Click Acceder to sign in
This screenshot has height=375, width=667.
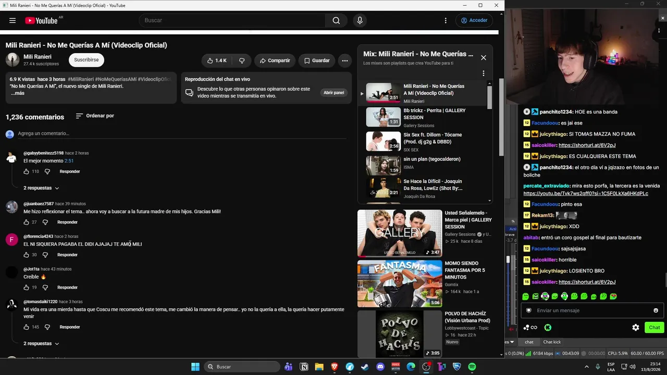click(474, 20)
